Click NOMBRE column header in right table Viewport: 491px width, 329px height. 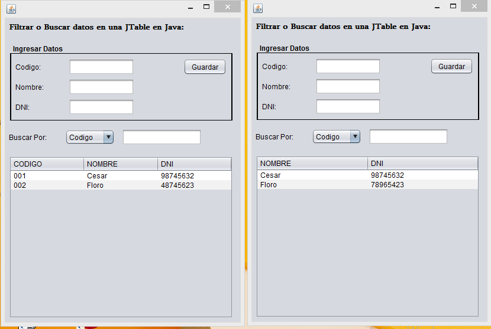312,163
